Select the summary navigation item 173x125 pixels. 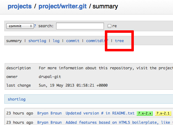[14, 41]
